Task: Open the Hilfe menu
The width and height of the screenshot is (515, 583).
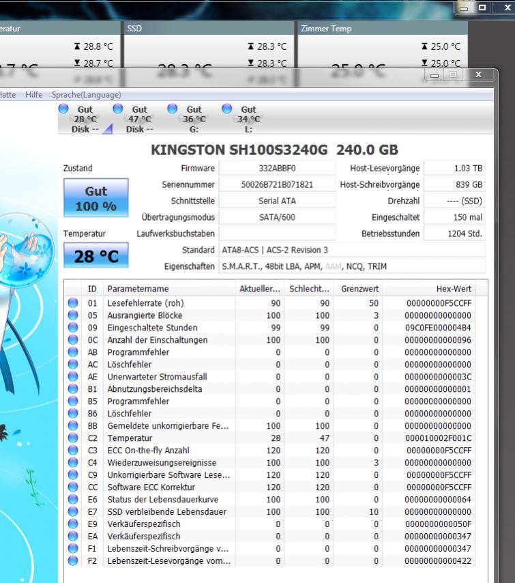Action: (x=33, y=95)
